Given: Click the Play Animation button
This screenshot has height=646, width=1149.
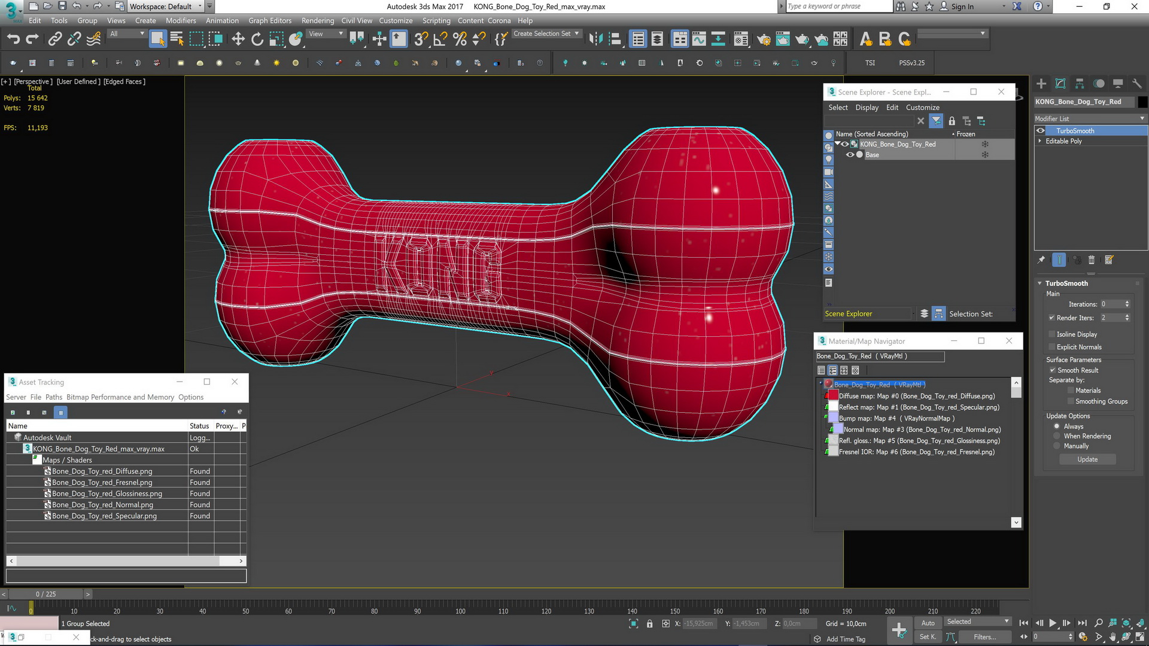Looking at the screenshot, I should click(x=1053, y=623).
